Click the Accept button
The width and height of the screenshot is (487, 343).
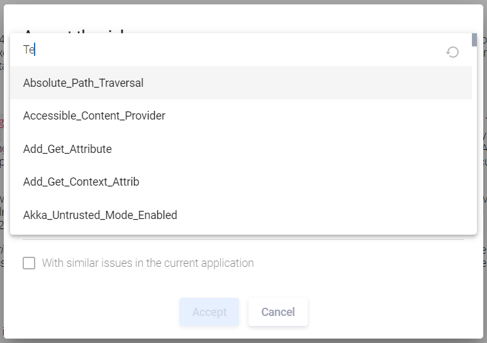pyautogui.click(x=209, y=312)
